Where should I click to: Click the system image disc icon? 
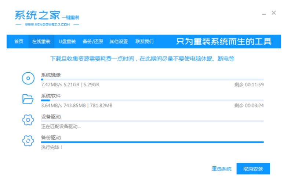28,78
